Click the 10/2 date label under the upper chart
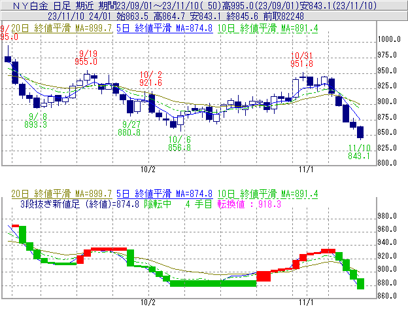The width and height of the screenshot is (408, 311). [148, 170]
